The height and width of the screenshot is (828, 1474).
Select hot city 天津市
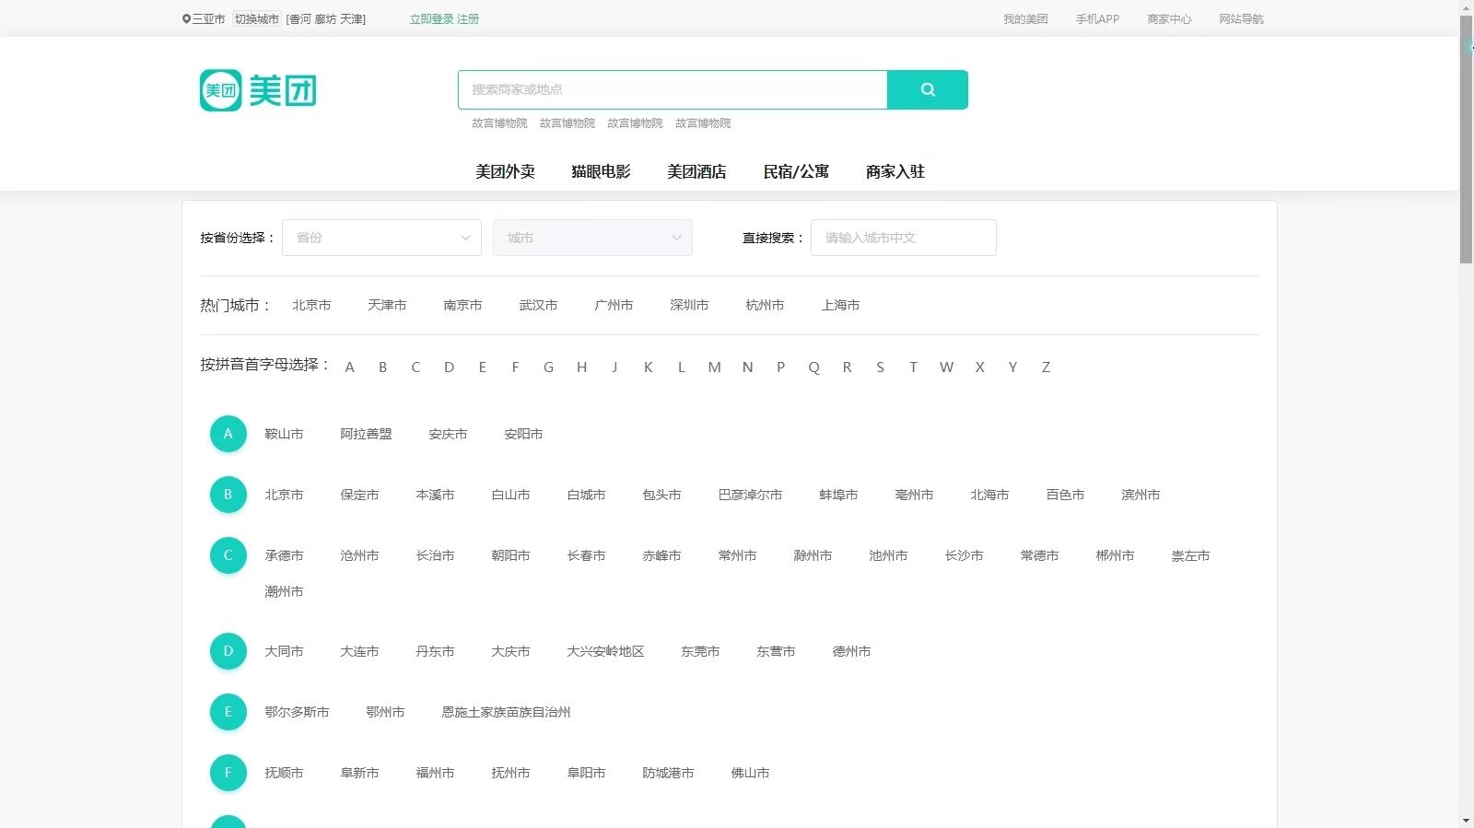coord(387,305)
